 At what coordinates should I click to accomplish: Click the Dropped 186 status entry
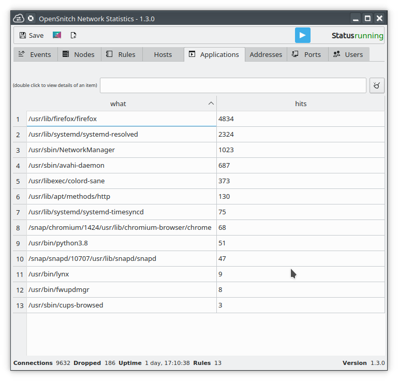click(x=94, y=363)
